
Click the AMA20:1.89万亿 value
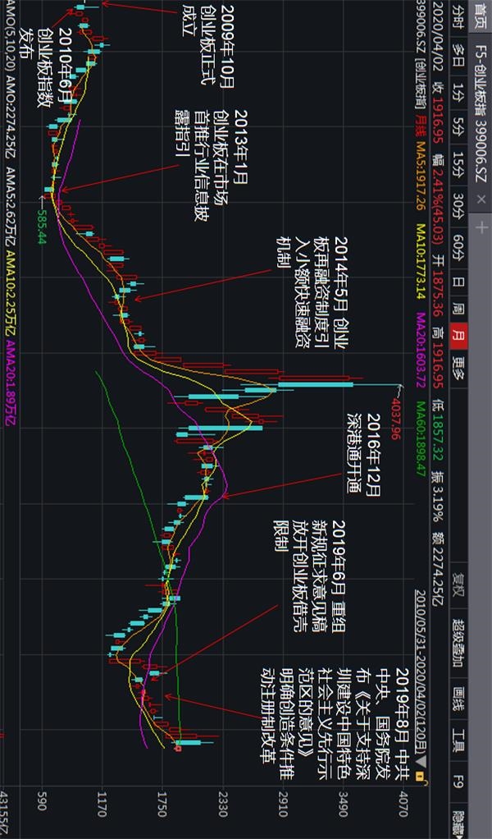click(11, 382)
